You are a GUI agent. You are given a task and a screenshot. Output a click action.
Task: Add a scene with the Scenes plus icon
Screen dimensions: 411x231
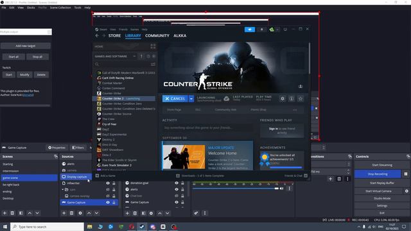[4, 213]
